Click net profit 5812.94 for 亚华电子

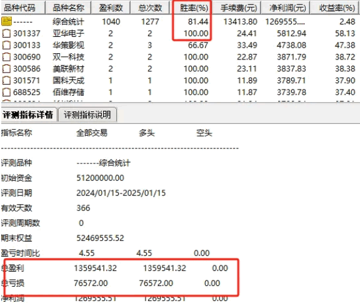[291, 34]
